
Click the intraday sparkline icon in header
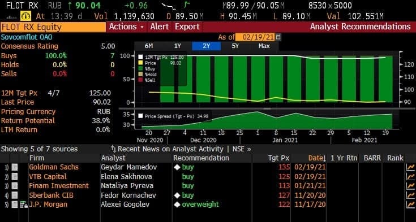point(169,6)
